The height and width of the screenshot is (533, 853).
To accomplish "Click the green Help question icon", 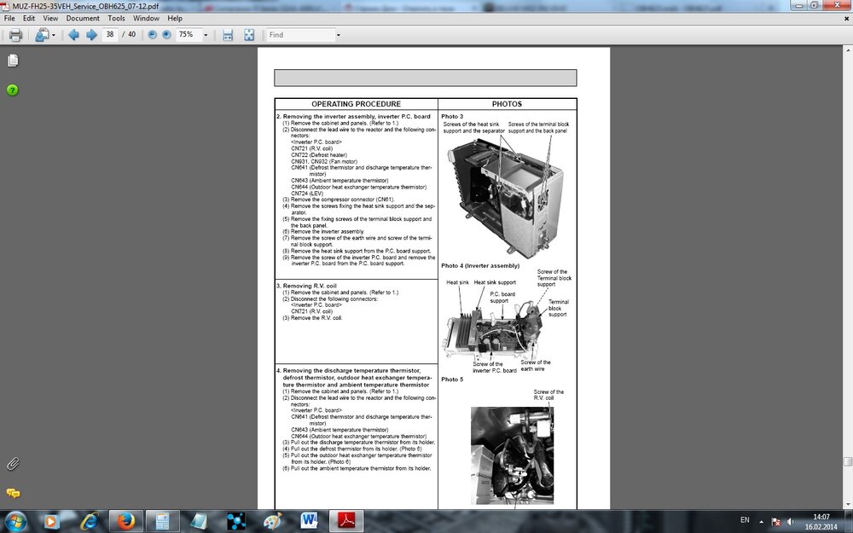I will [x=12, y=90].
